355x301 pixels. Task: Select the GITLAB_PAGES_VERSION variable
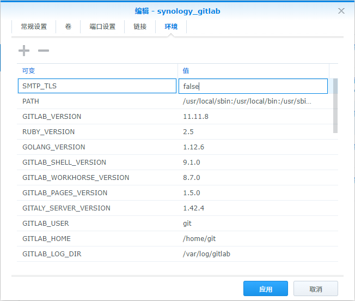[x=65, y=193]
